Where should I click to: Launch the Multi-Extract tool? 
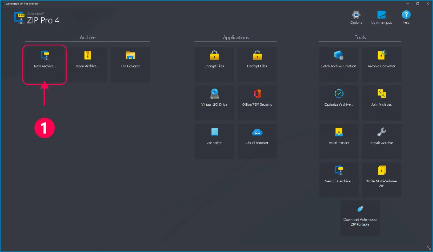click(x=339, y=141)
